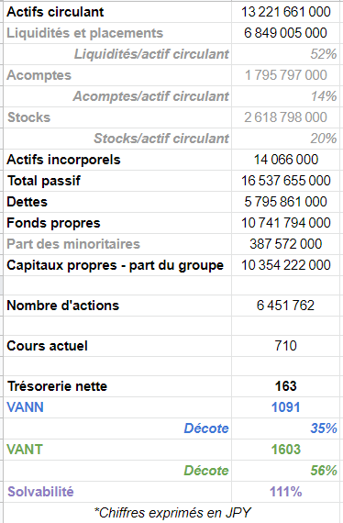Select the Actifs circulant label cell
Image resolution: width=343 pixels, height=523 pixels.
(117, 12)
